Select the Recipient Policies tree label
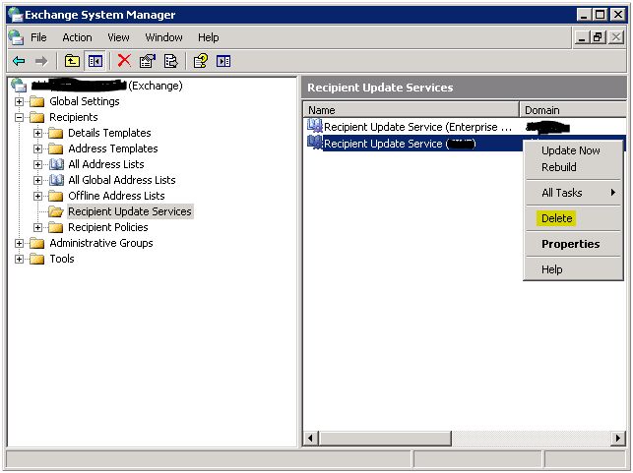The width and height of the screenshot is (633, 473). tap(108, 227)
